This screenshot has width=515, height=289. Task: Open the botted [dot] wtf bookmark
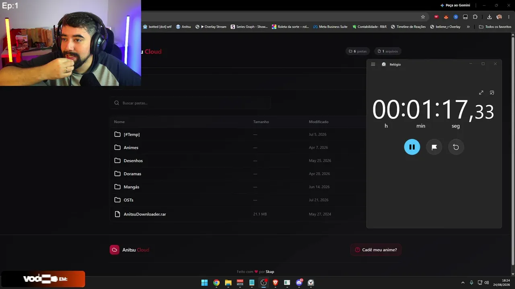click(157, 27)
